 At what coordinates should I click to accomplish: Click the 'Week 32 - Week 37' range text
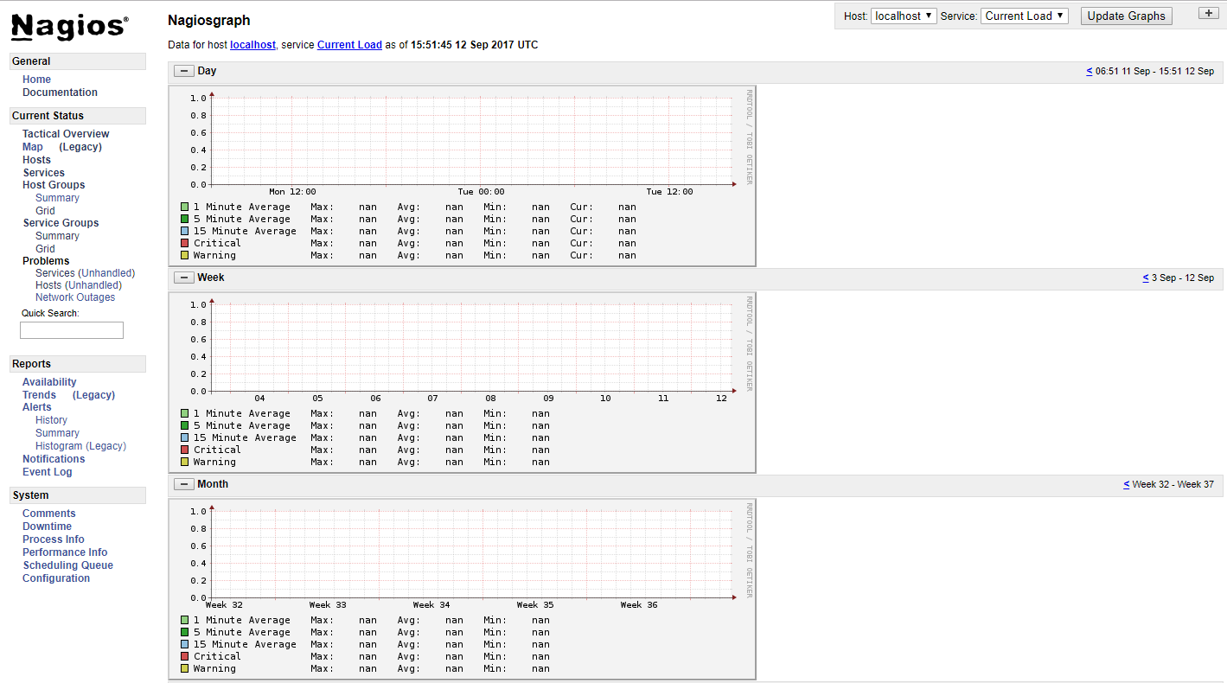(x=1173, y=484)
